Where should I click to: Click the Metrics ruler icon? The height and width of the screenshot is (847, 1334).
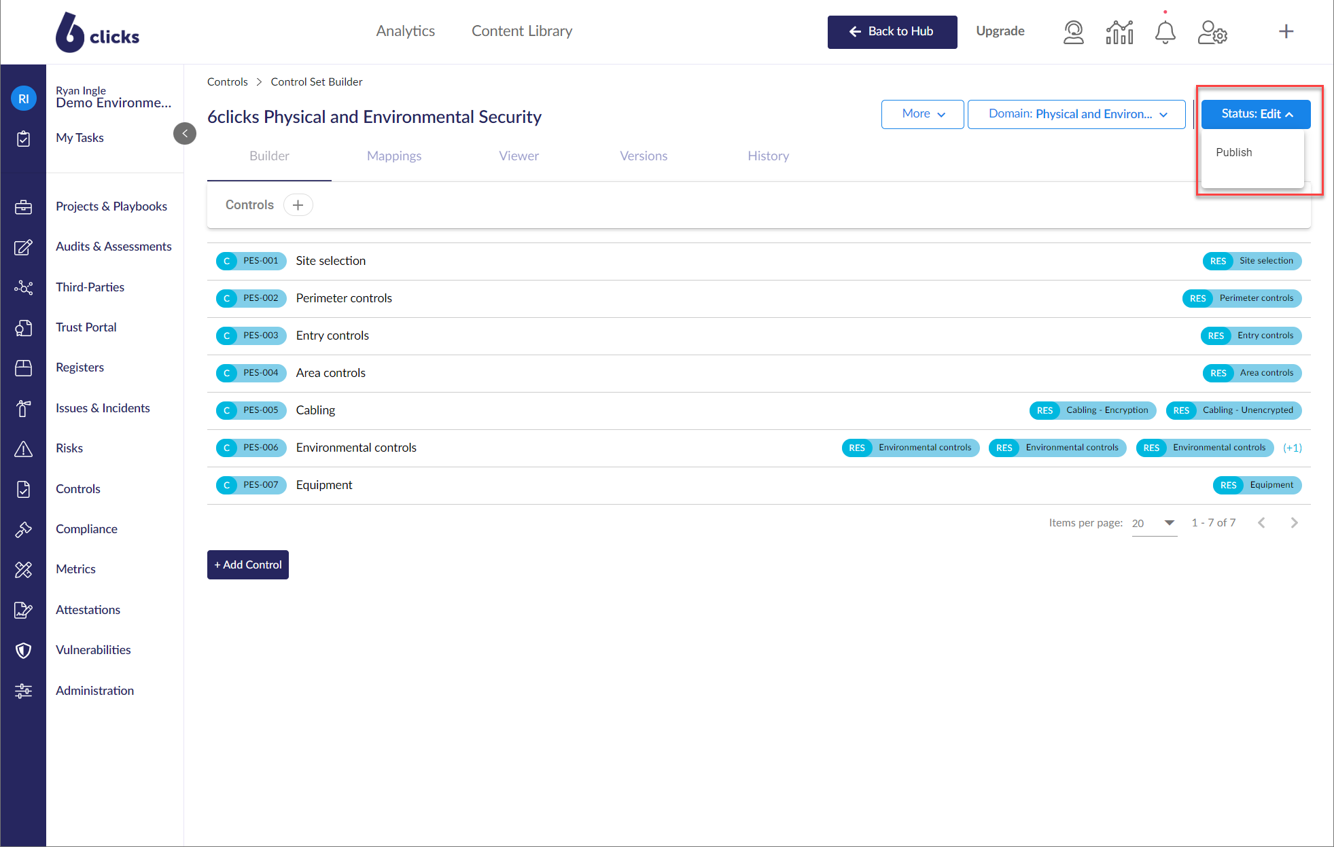click(24, 569)
